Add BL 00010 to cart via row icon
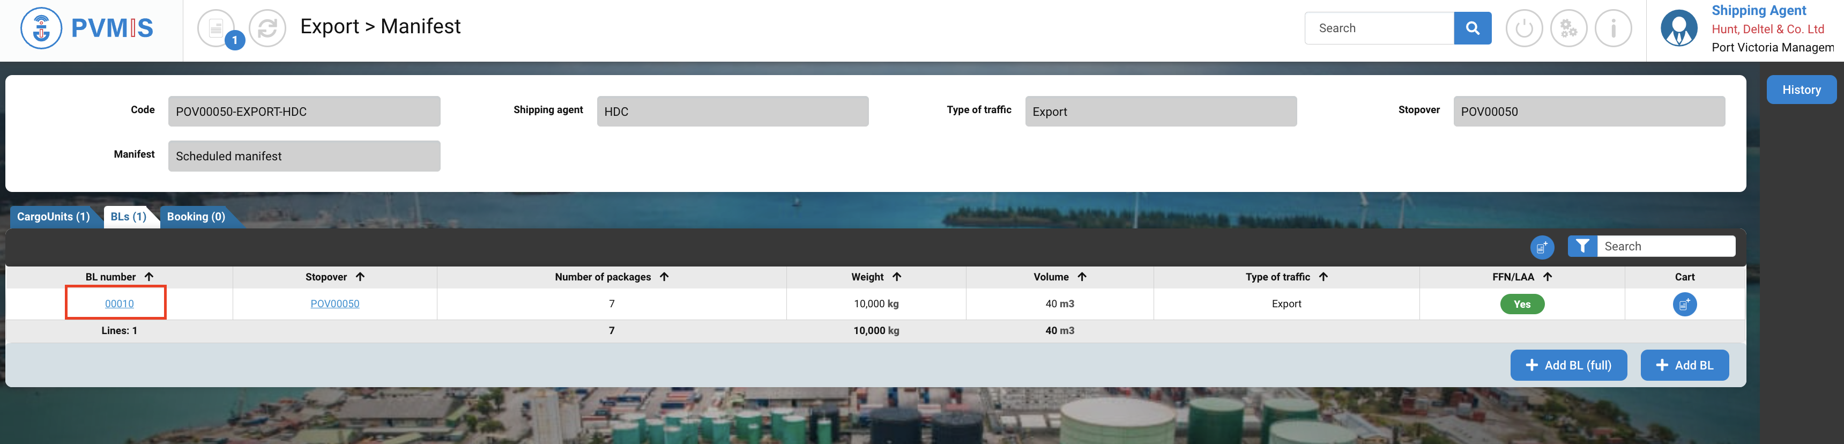The height and width of the screenshot is (444, 1844). (1684, 305)
